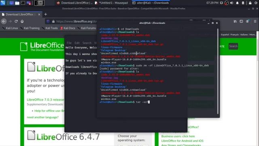Viewport: 259px width, 146px height.
Task: Launch the terminal emulator from the top panel
Action: click(x=23, y=3)
